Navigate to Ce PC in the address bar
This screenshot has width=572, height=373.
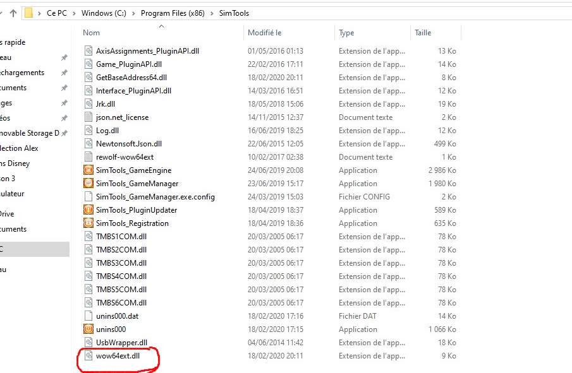click(x=57, y=13)
